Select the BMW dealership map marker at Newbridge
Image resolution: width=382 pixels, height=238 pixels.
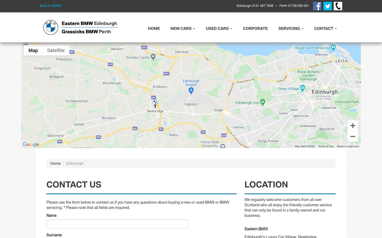click(x=155, y=104)
